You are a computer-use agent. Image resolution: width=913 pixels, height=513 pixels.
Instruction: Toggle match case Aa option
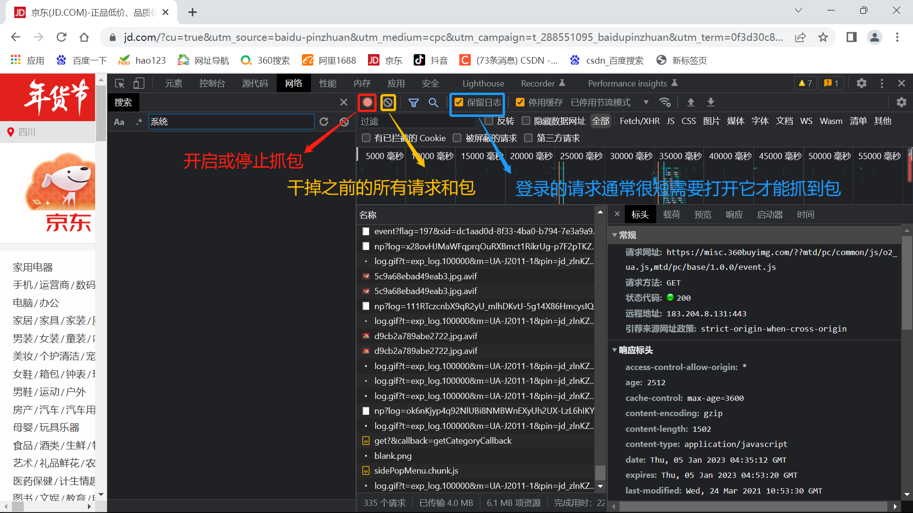point(119,122)
